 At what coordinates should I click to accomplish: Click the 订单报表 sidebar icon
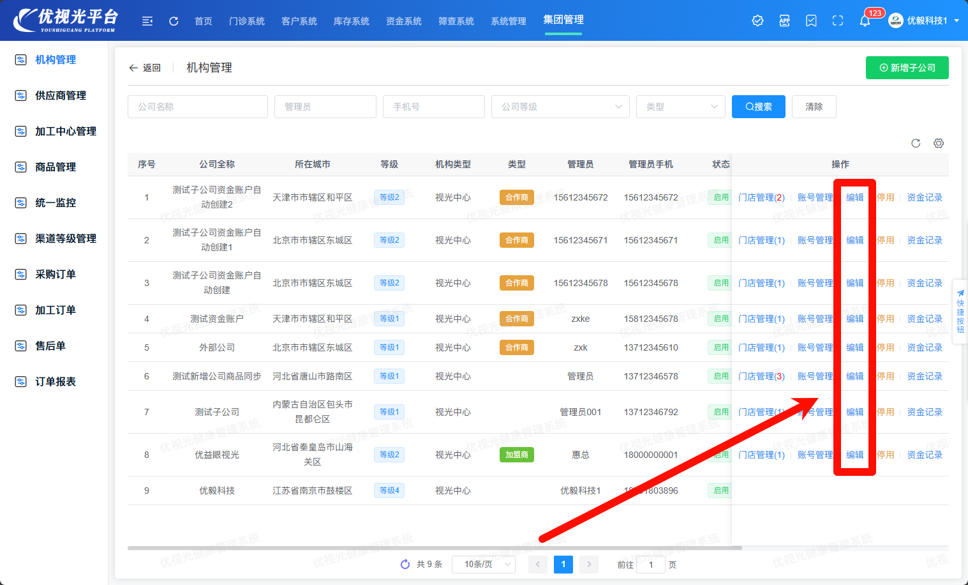(21, 381)
